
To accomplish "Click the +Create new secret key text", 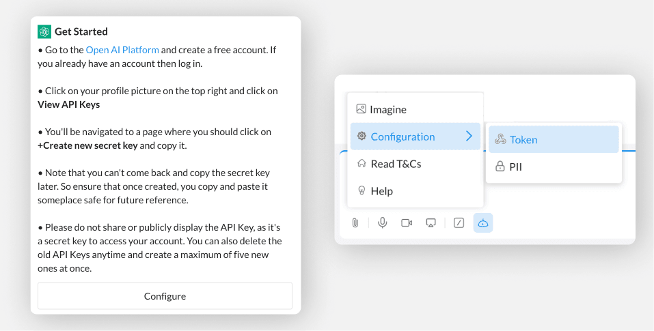I will pos(87,146).
